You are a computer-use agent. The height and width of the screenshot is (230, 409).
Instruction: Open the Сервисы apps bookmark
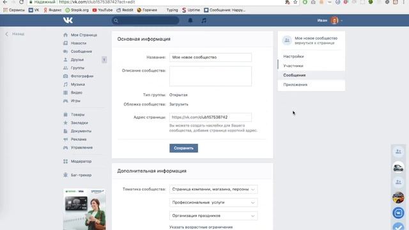click(14, 10)
